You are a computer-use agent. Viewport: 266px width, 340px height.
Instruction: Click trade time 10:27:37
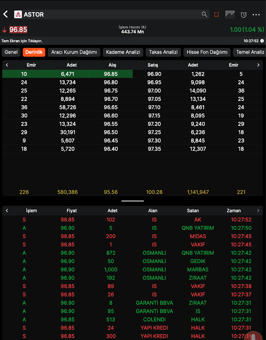tap(241, 294)
